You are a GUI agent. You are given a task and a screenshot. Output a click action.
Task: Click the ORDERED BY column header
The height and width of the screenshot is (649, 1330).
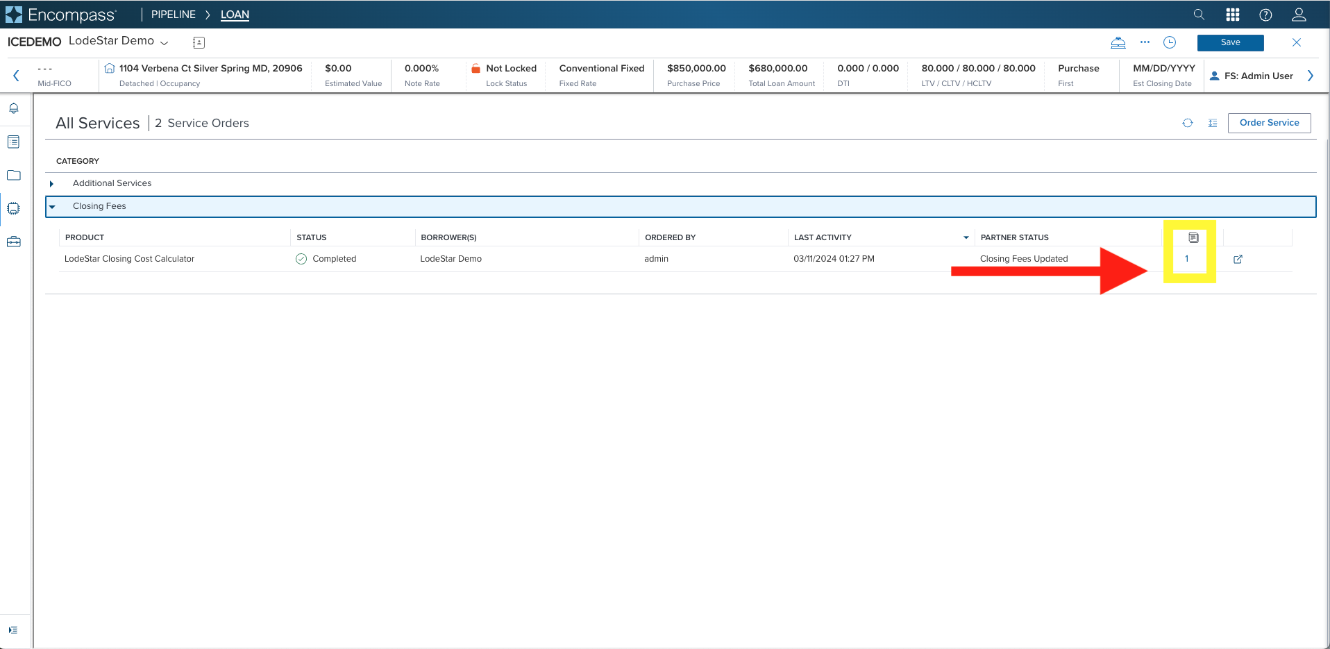(x=671, y=237)
